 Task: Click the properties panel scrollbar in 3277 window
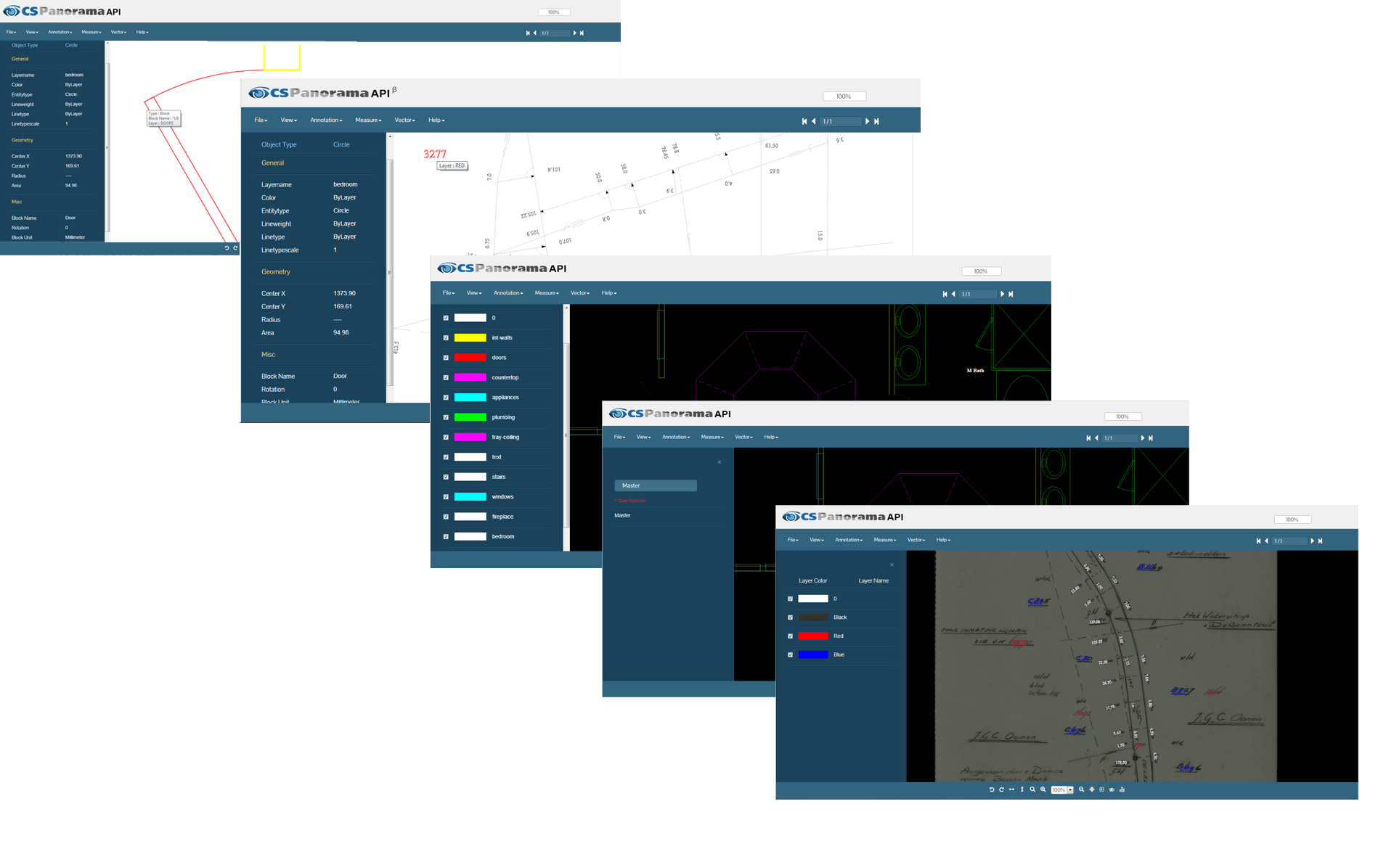tap(390, 272)
